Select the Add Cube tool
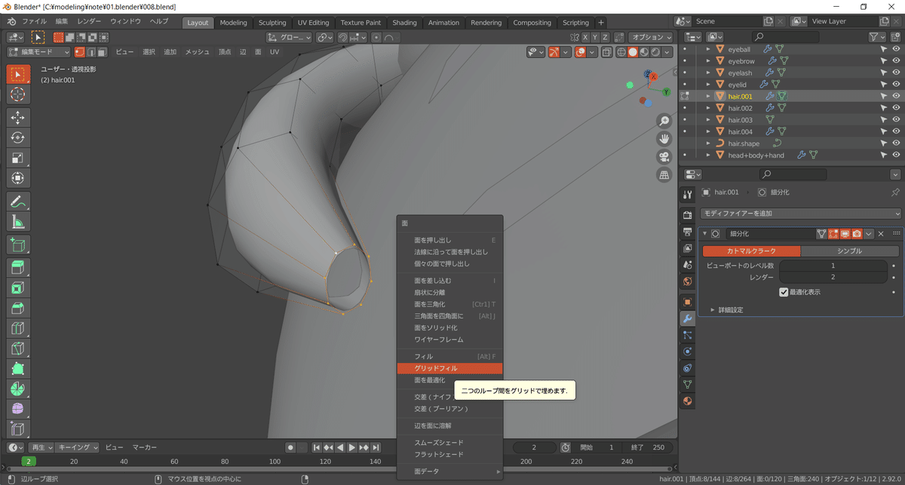 tap(18, 245)
